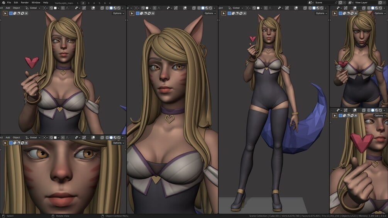
Task: Select the Select Box tool in bust viewport
Action: click(5, 14)
